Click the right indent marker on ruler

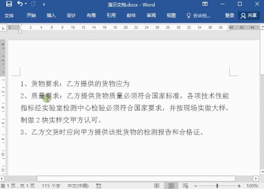229,29
